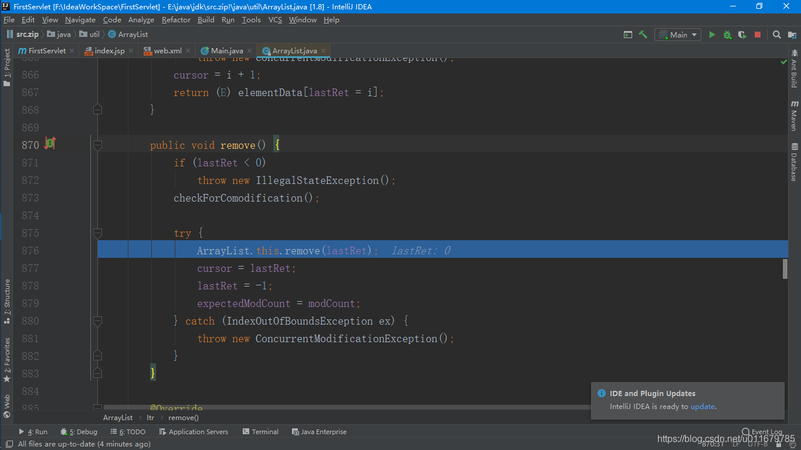Image resolution: width=801 pixels, height=450 pixels.
Task: Open the Navigate menu
Action: (80, 20)
